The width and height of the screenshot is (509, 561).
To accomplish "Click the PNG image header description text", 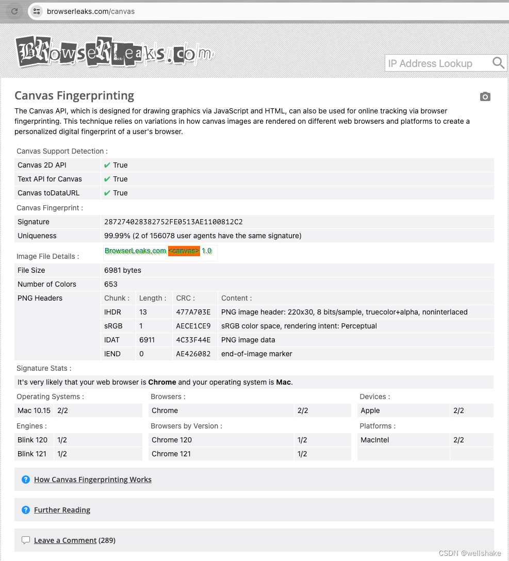I will click(x=344, y=312).
